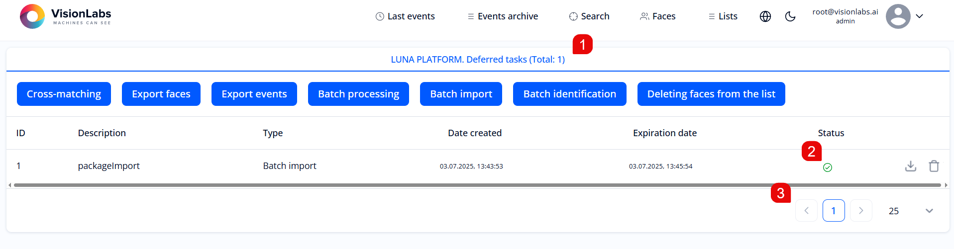Image resolution: width=954 pixels, height=249 pixels.
Task: Open the Lists section
Action: coord(723,16)
